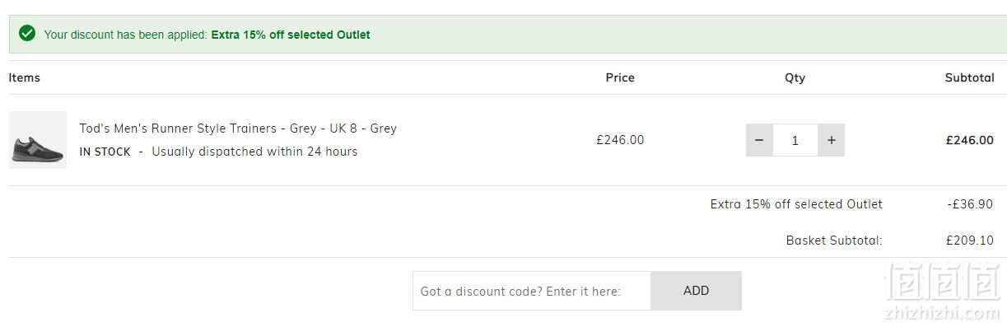Image resolution: width=1007 pixels, height=327 pixels.
Task: Click the 'Extra 15% off selected Outlet' banner text
Action: point(291,35)
